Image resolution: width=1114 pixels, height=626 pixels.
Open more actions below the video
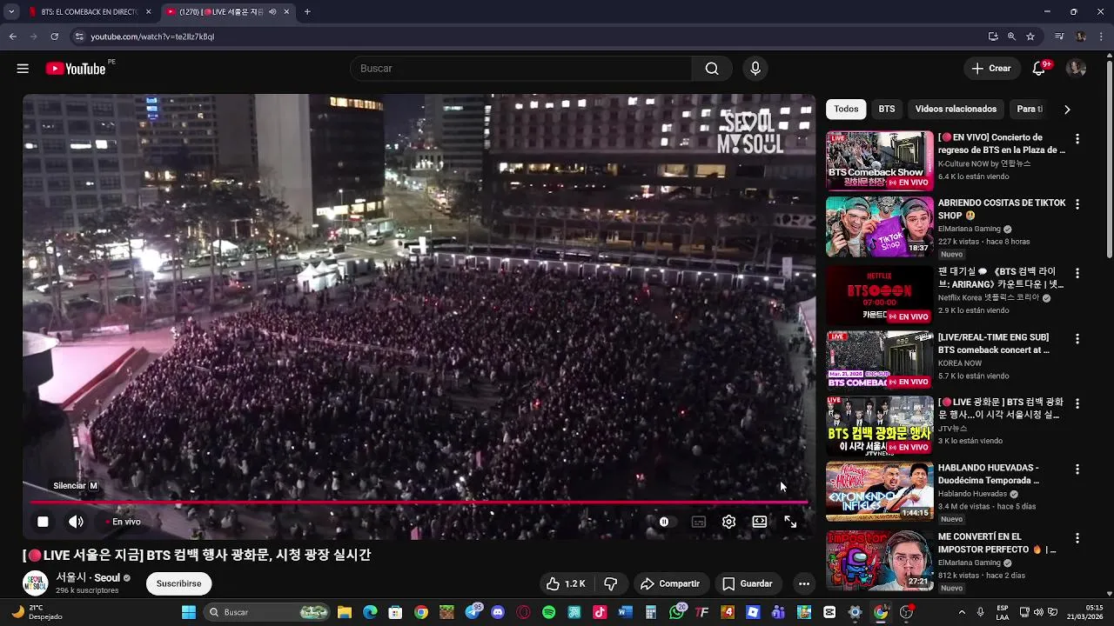tap(804, 583)
